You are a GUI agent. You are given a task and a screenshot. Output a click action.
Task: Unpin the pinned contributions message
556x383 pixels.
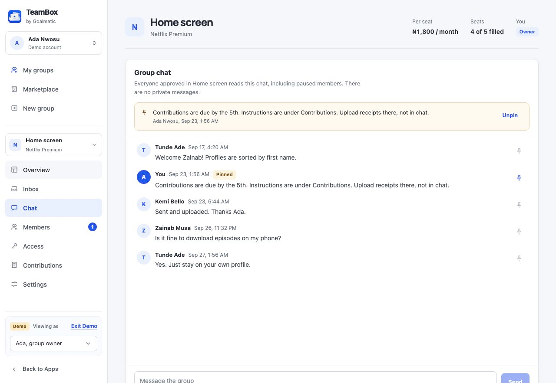click(x=510, y=115)
